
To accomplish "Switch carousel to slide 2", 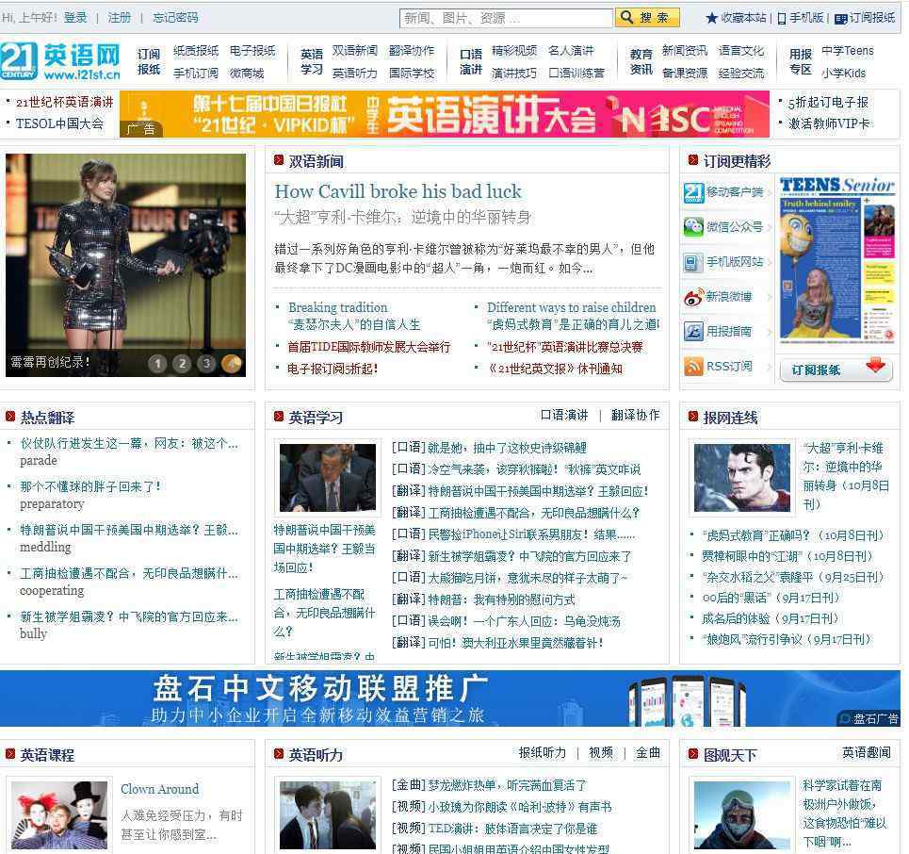I will point(182,363).
